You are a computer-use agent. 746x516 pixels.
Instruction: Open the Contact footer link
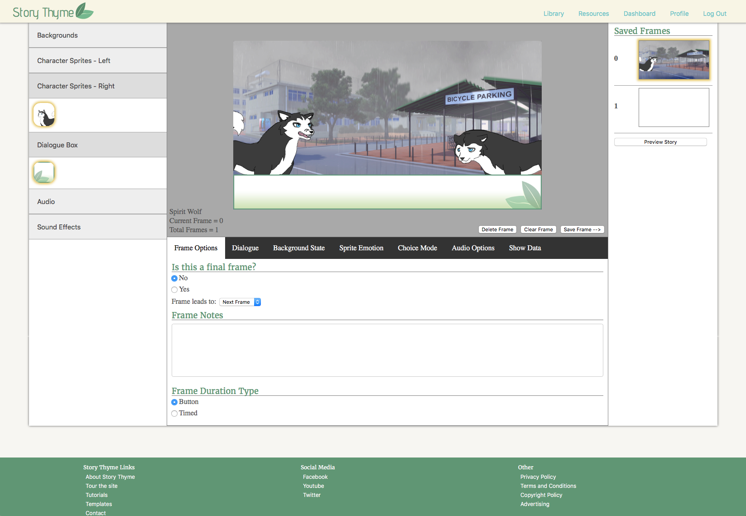(x=96, y=513)
